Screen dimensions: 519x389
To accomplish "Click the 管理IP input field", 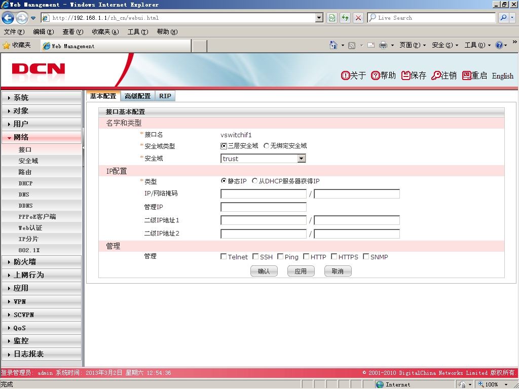I will (264, 207).
